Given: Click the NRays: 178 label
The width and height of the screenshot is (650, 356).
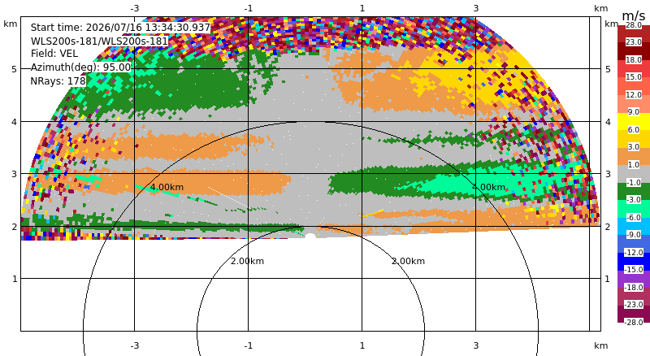Looking at the screenshot, I should [x=58, y=81].
